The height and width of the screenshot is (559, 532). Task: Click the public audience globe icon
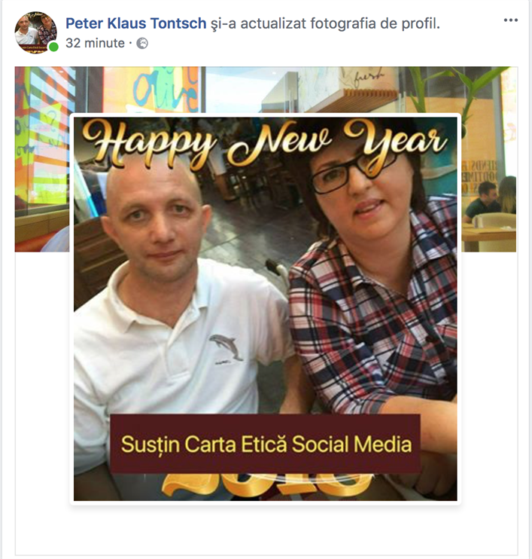click(x=142, y=44)
